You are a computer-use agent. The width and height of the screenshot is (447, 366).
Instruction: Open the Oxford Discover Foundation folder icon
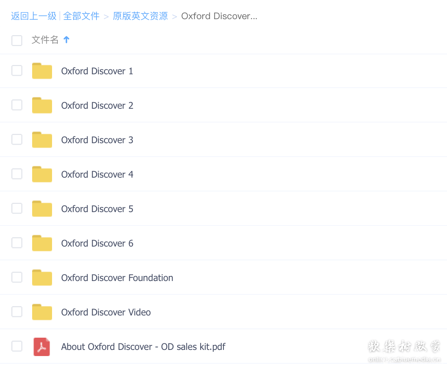click(x=42, y=278)
